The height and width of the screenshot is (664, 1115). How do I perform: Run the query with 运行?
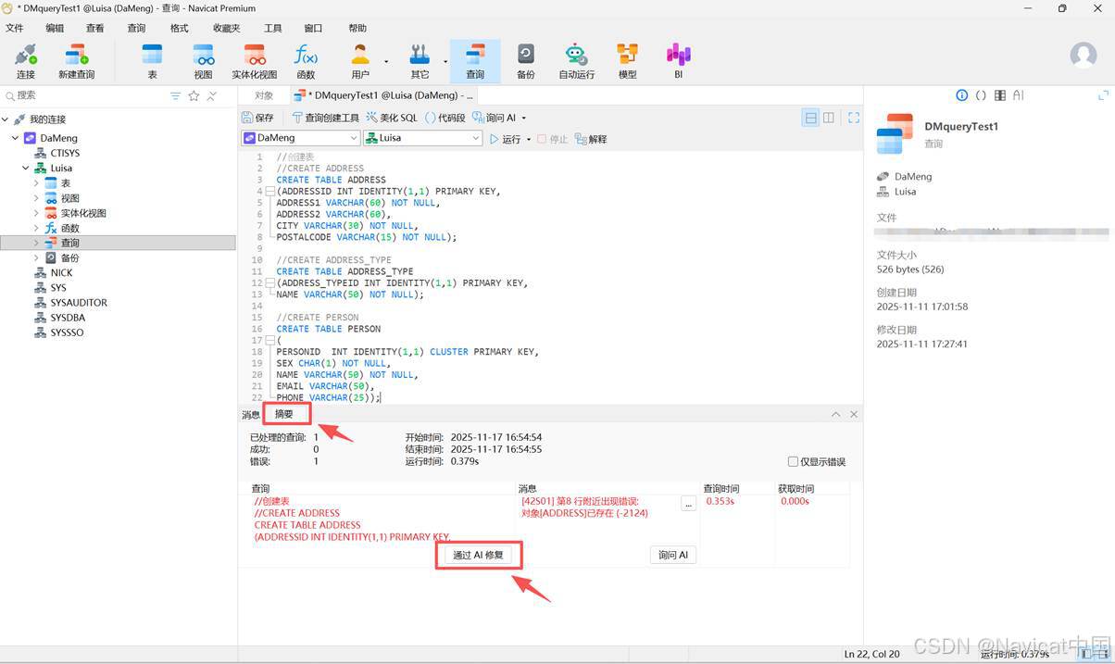point(506,139)
